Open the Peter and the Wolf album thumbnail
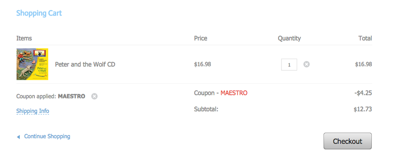Screen dimensions: 401x168 pos(32,64)
